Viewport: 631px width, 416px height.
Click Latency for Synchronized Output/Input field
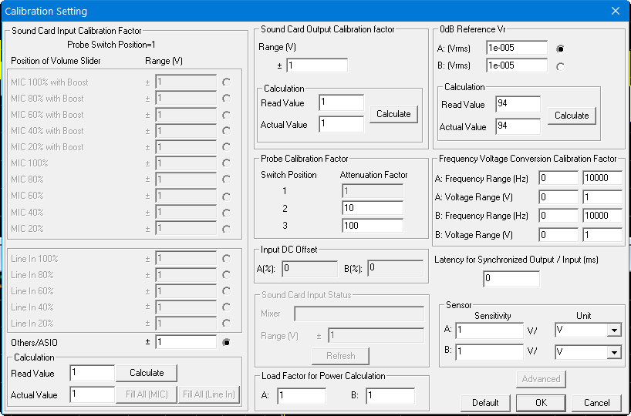click(x=511, y=279)
